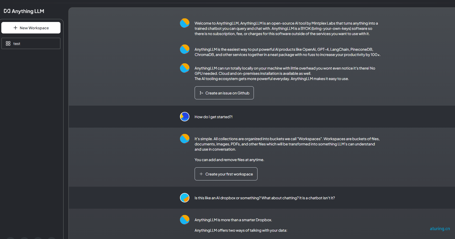
Task: Click the How do I get started message
Action: 213,117
